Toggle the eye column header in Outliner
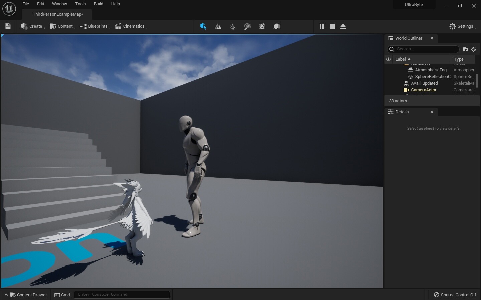The image size is (481, 300). point(388,59)
